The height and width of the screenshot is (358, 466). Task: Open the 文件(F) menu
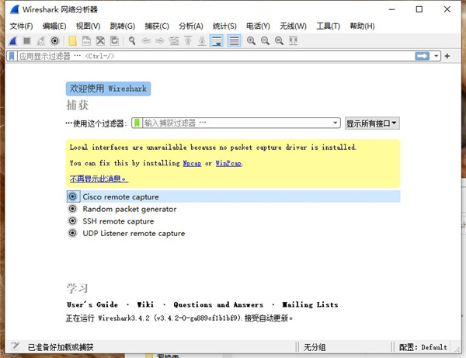[21, 26]
